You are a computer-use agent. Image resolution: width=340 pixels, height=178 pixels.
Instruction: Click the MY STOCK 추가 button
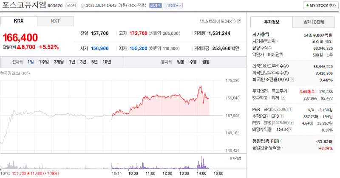[320, 6]
